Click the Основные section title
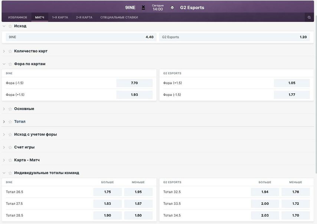This screenshot has height=224, width=317. (x=24, y=109)
